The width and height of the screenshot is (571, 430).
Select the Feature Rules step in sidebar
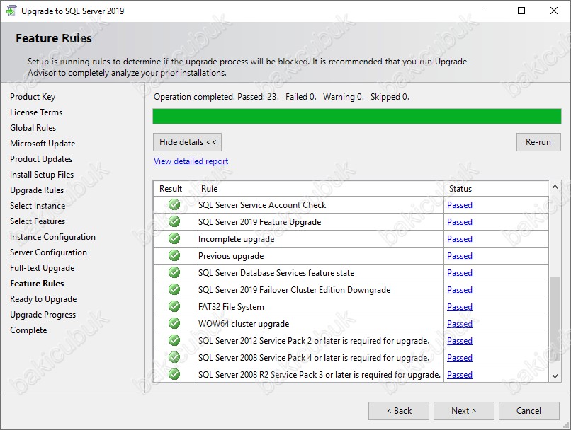(x=37, y=284)
